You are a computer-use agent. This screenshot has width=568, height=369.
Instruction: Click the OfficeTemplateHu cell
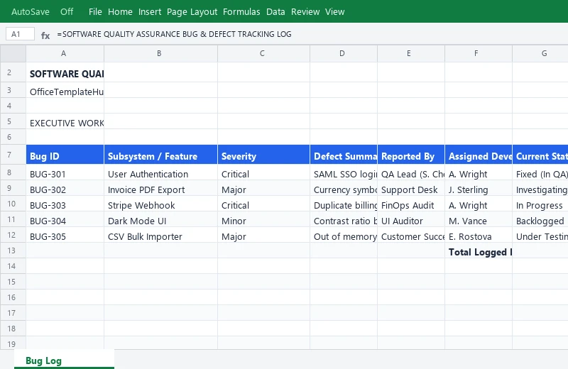(65, 90)
